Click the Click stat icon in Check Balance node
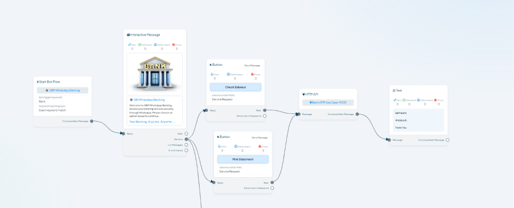 point(212,74)
